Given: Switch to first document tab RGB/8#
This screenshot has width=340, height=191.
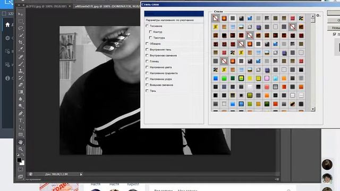Looking at the screenshot, I should (46, 6).
